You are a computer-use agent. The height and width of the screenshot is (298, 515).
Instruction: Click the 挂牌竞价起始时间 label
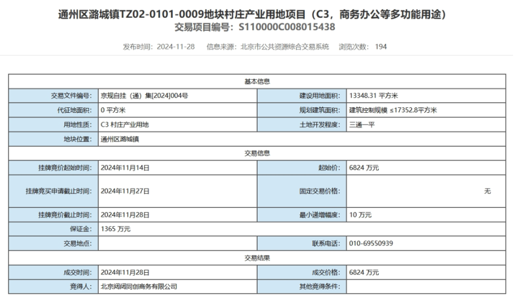tap(65, 168)
